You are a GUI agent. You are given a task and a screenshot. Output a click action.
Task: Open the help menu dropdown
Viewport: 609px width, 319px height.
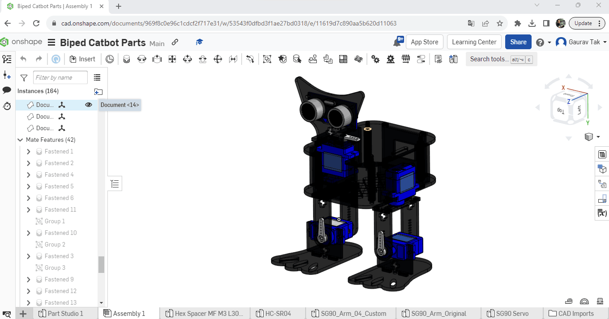[543, 42]
